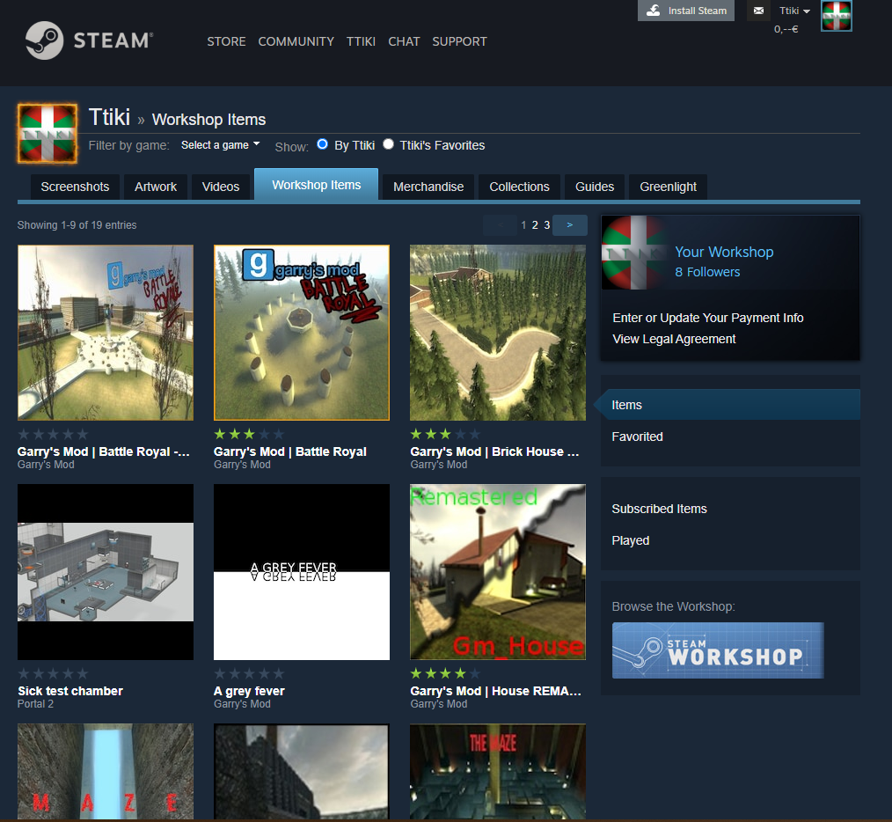
Task: Open the dark stone wall thumbnail
Action: click(x=302, y=771)
